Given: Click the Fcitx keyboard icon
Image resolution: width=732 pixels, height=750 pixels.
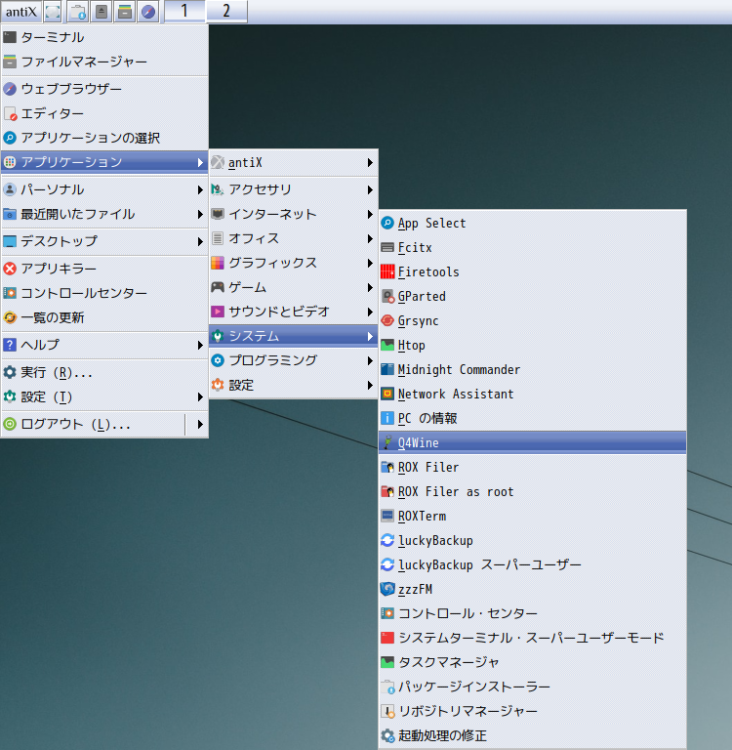Looking at the screenshot, I should 387,247.
